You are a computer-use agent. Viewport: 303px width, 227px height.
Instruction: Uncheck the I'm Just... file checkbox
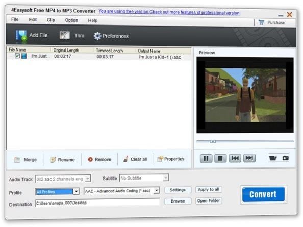tap(17, 56)
